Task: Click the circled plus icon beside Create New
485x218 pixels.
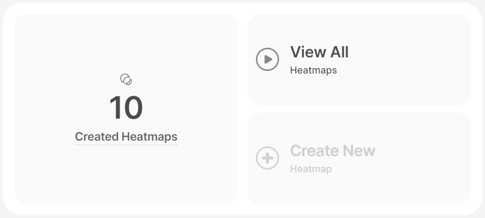Action: [267, 158]
